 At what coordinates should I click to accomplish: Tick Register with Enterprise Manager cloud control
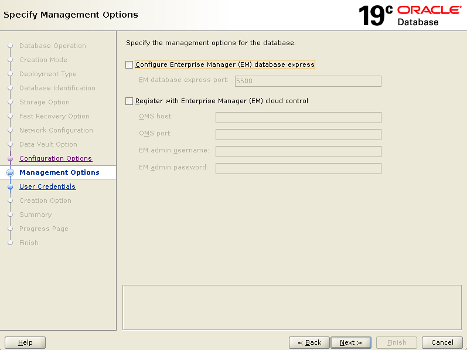[129, 101]
